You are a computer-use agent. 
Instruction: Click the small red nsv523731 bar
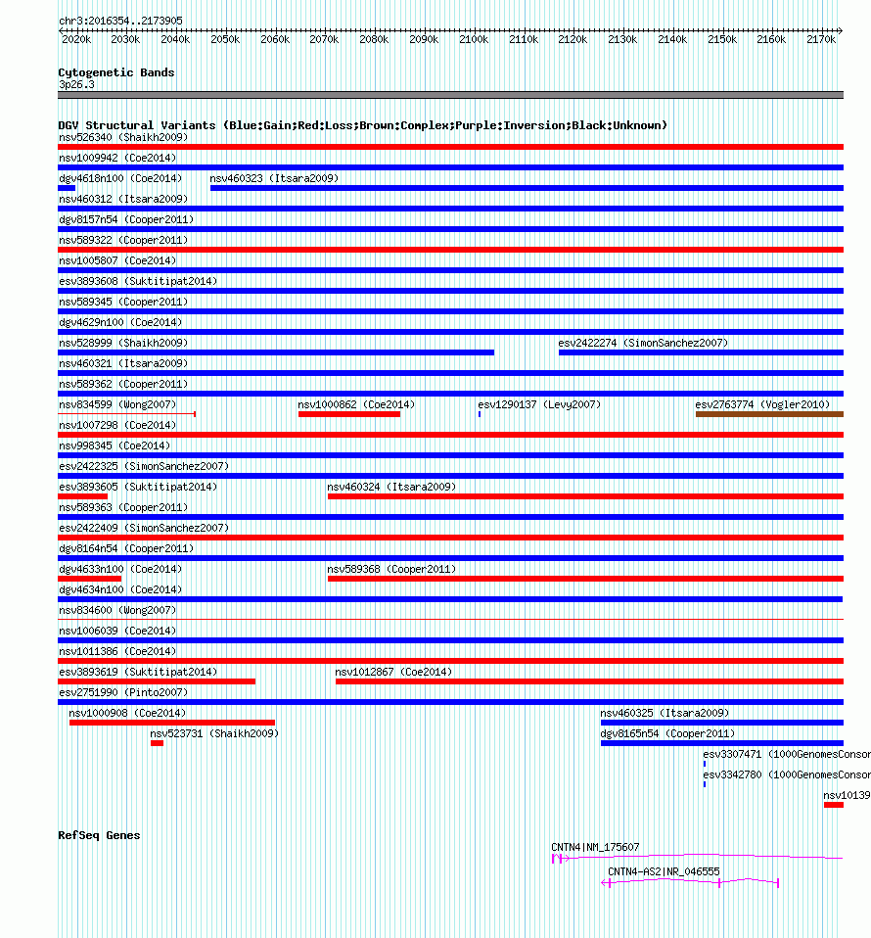click(x=158, y=743)
